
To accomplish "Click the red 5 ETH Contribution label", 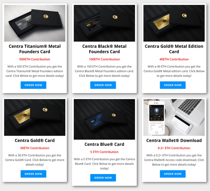I will (x=104, y=152).
